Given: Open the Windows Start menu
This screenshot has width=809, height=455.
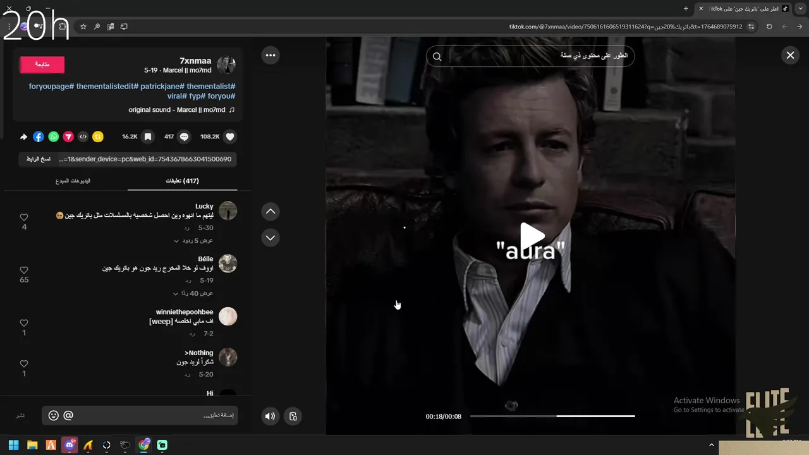Looking at the screenshot, I should (x=13, y=445).
